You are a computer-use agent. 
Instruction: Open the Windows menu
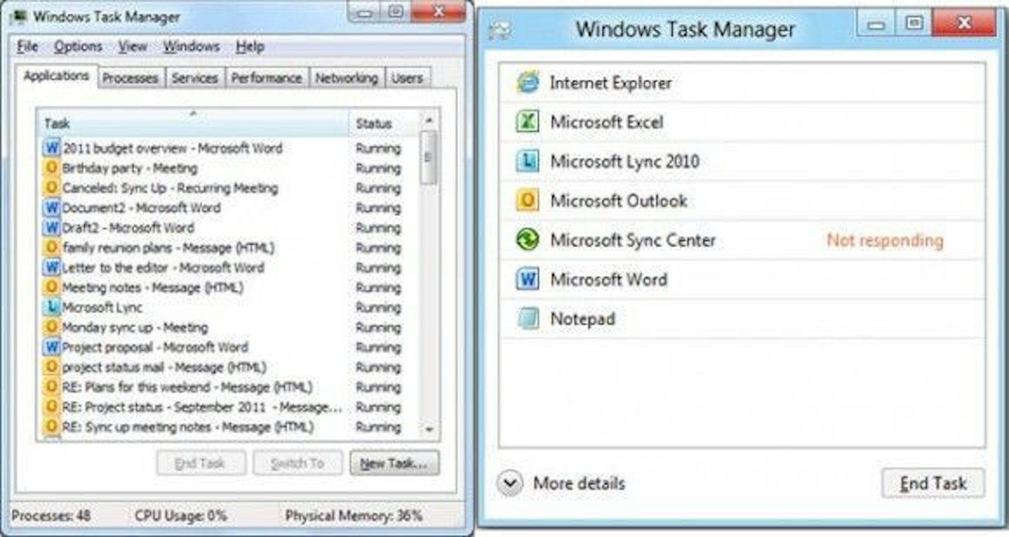[191, 46]
